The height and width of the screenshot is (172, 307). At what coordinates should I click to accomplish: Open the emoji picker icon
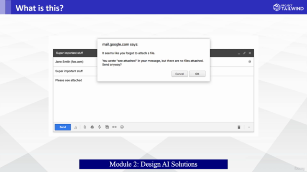point(122,127)
